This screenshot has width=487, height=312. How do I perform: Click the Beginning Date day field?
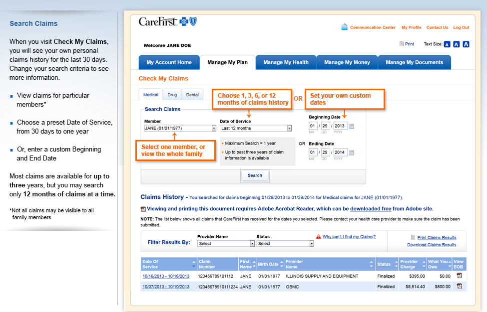[325, 126]
